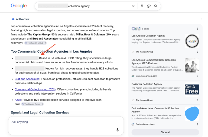Viewport: 208px width, 137px height.
Task: Open Los Angeles Collection Agency result title
Action: (148, 36)
